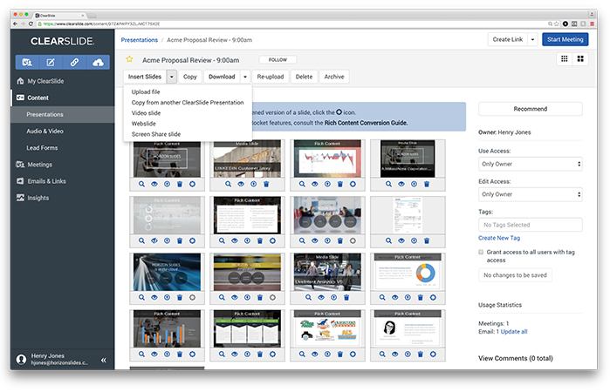This screenshot has height=392, width=610.
Task: Delete the Horizon Slides in the cloud slide
Action: [x=180, y=298]
